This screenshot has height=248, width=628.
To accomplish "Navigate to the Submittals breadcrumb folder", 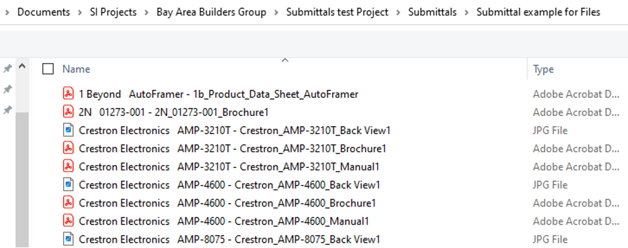I will pyautogui.click(x=432, y=12).
